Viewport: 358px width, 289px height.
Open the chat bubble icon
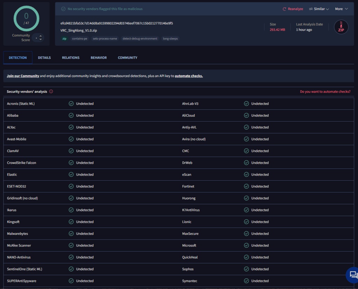tap(353, 275)
